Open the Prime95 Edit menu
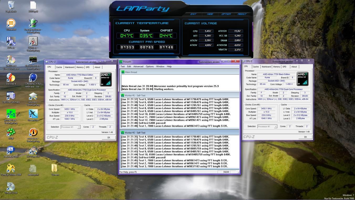Viewport: 355px width, 200px height. (x=129, y=66)
